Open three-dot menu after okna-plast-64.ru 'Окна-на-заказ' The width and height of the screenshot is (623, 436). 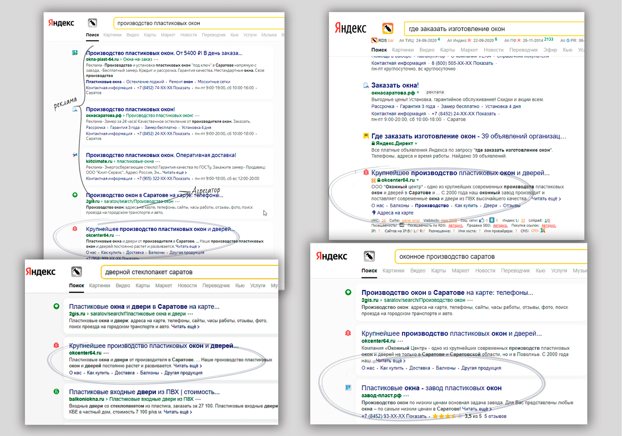click(156, 59)
